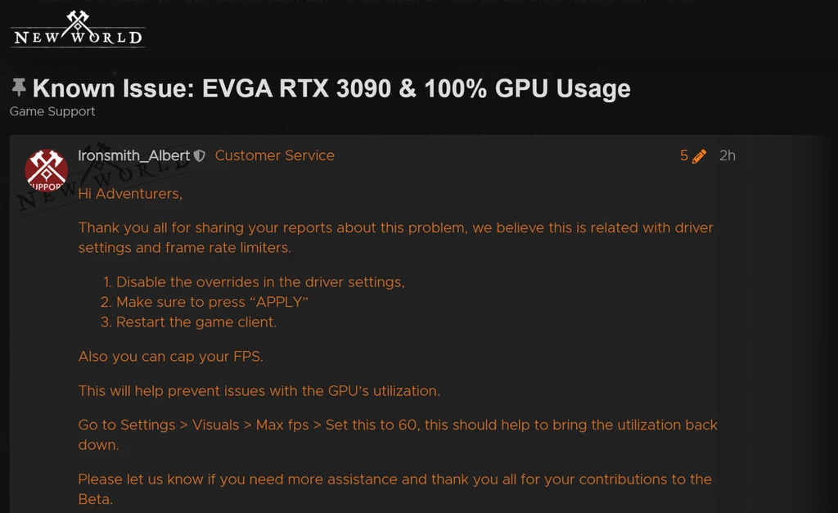Image resolution: width=838 pixels, height=513 pixels.
Task: Click the paragraph about driver settings
Action: 396,237
